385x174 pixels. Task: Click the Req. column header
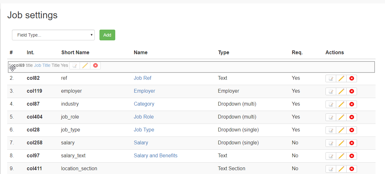297,52
